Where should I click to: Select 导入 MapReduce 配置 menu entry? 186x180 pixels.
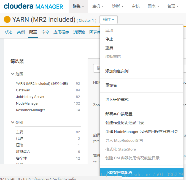coord(142,140)
